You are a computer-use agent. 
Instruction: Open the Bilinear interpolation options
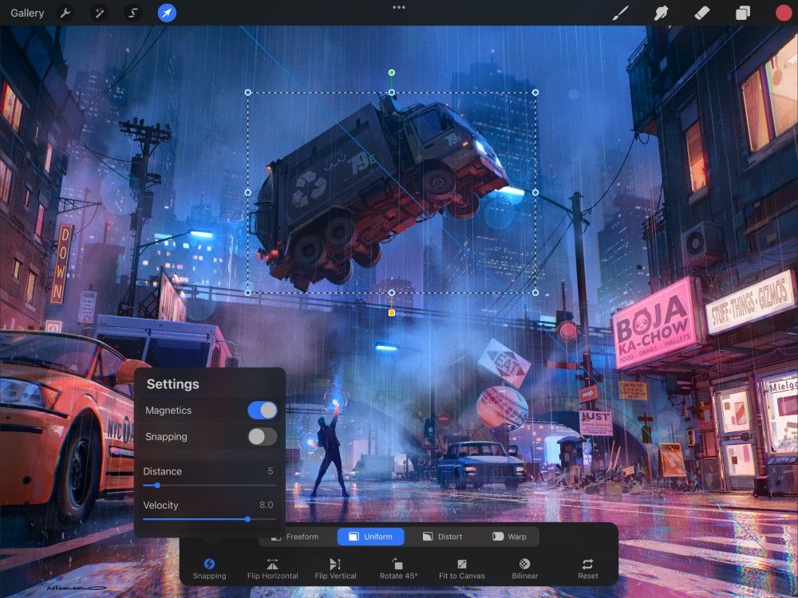524,569
